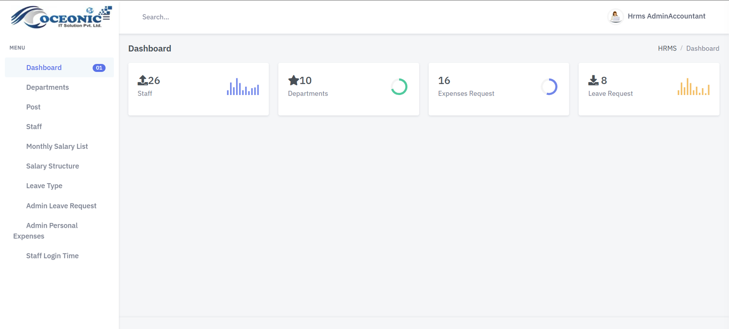Click the orange bar chart on Leave card
Image resolution: width=729 pixels, height=329 pixels.
tap(693, 87)
